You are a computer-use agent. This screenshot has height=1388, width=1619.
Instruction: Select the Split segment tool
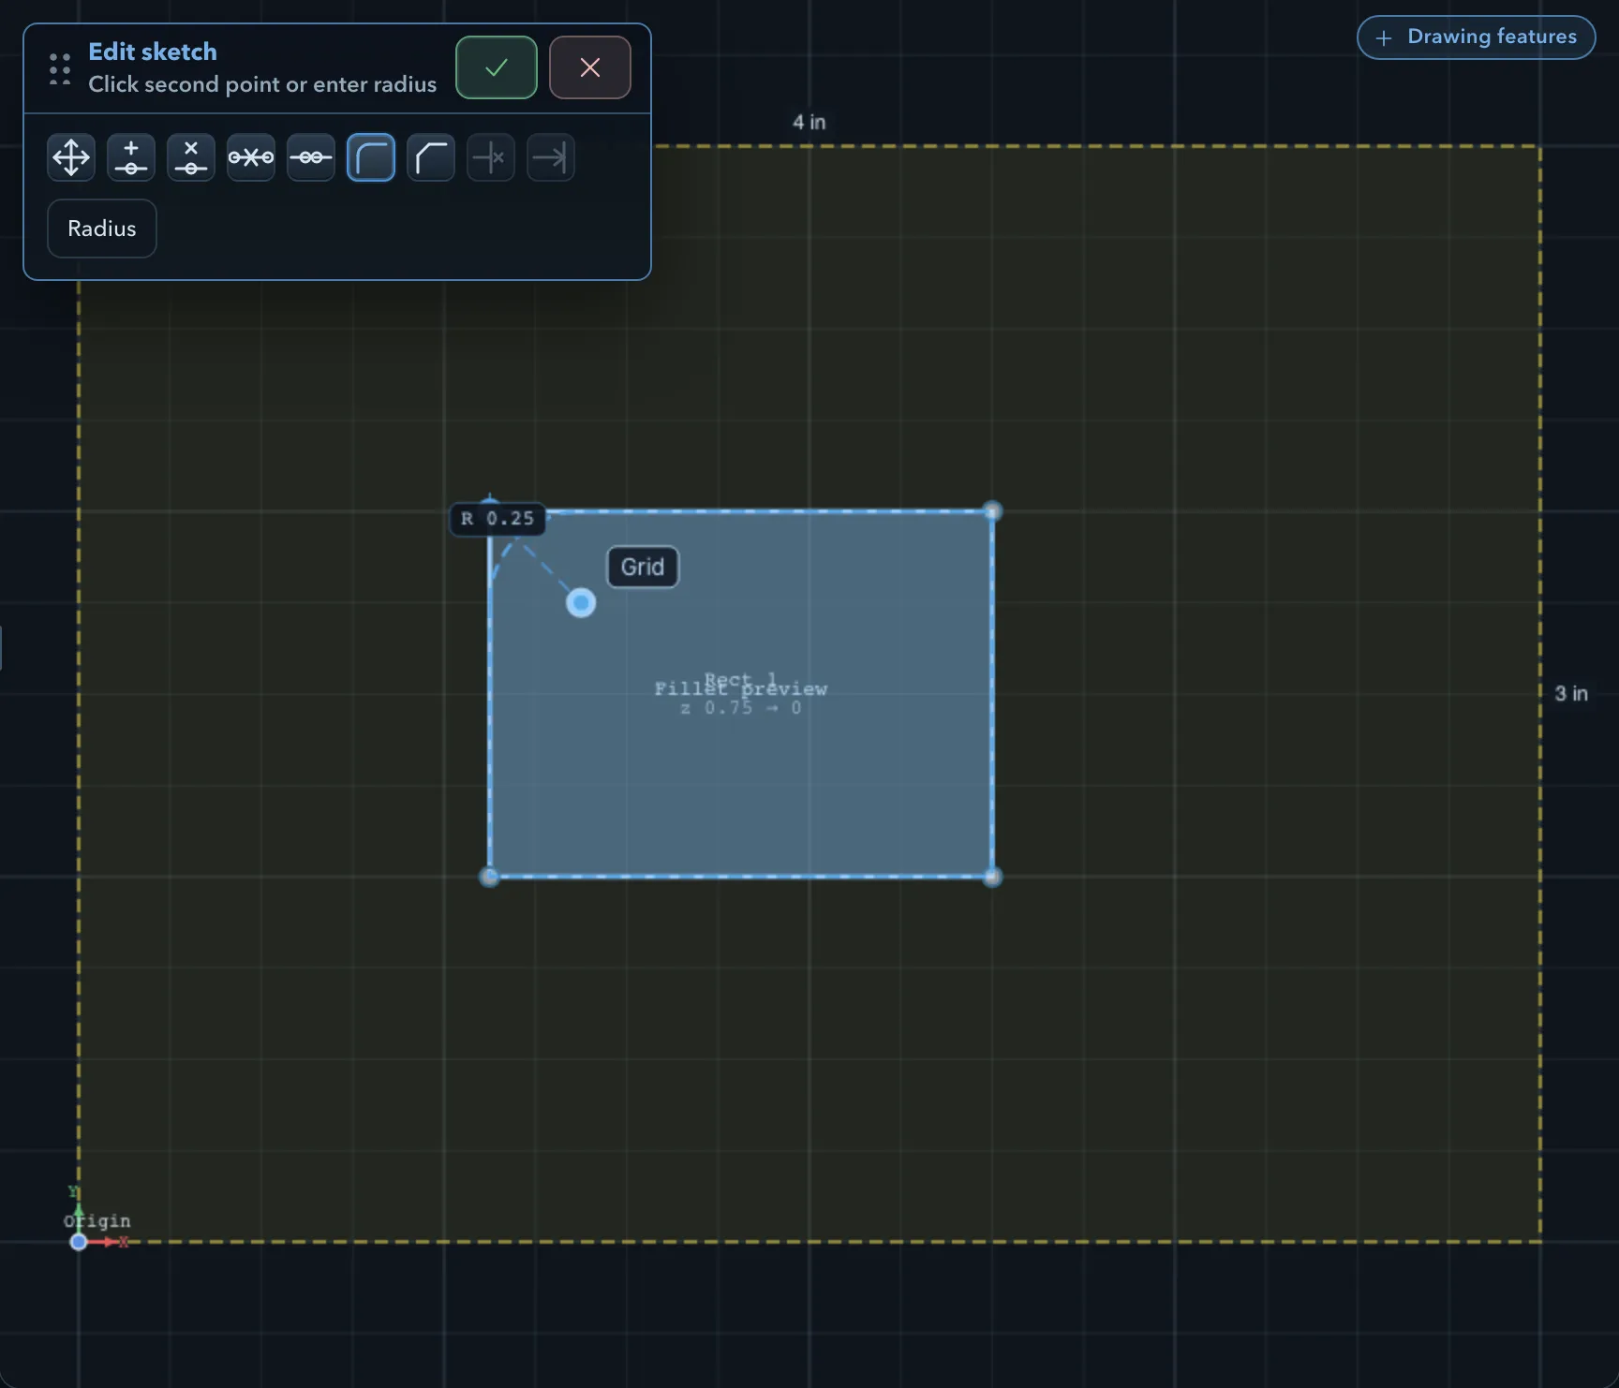coord(251,157)
